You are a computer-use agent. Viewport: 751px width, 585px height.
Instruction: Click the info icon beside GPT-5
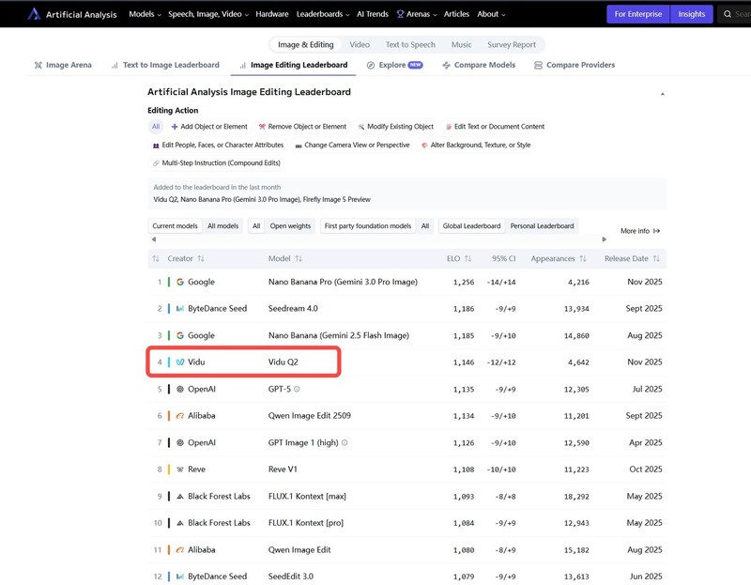click(297, 389)
